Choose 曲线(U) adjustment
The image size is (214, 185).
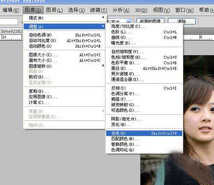point(144,38)
